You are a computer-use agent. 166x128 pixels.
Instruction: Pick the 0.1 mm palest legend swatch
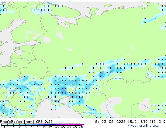(4, 125)
